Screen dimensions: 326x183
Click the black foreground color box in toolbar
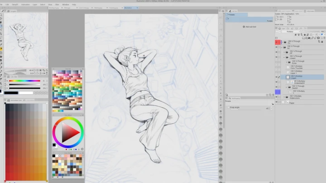coord(0,91)
